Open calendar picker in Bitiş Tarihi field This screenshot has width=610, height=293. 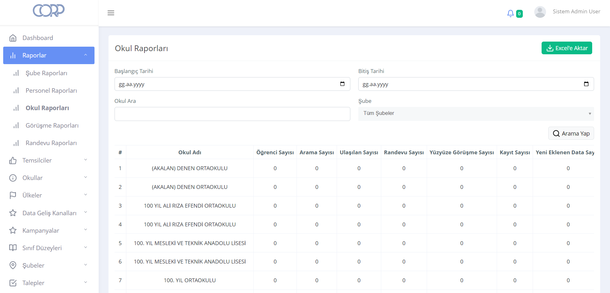tap(586, 84)
